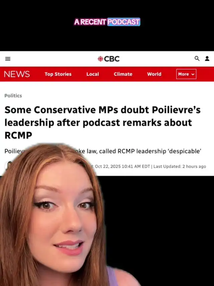
Task: Select the Top Stories tab
Action: pos(58,74)
